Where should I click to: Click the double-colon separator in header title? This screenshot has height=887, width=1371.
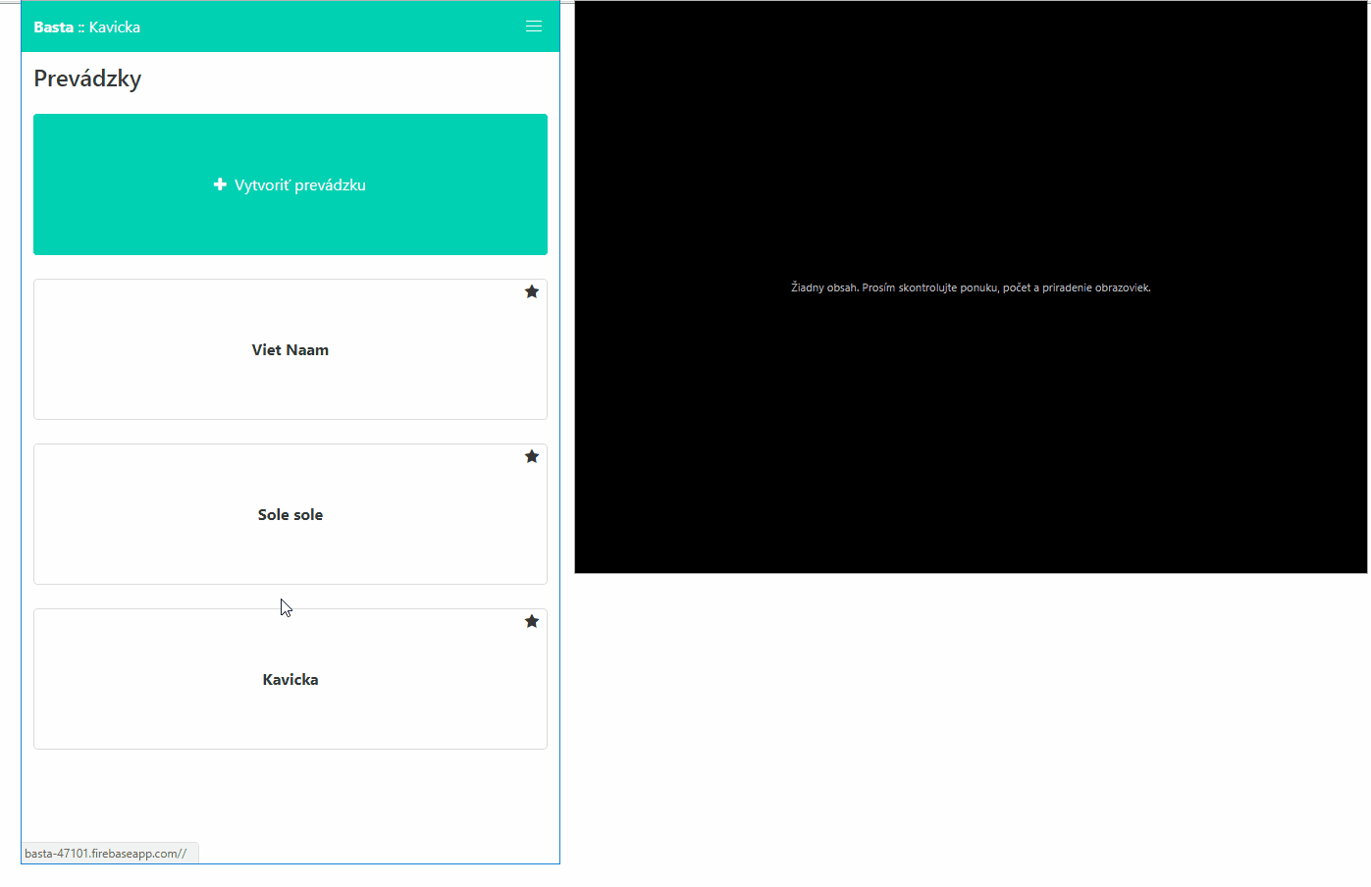(81, 27)
